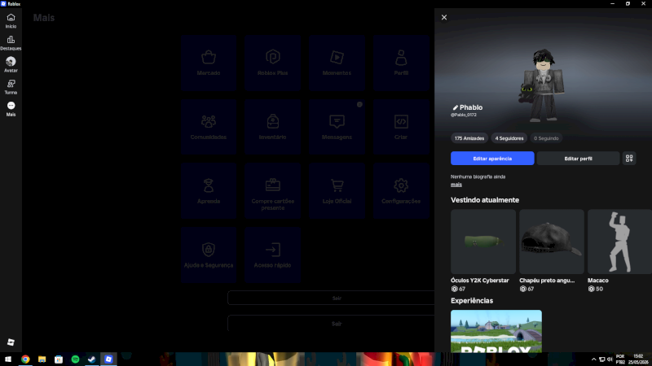Open the QR code icon button

[629, 159]
